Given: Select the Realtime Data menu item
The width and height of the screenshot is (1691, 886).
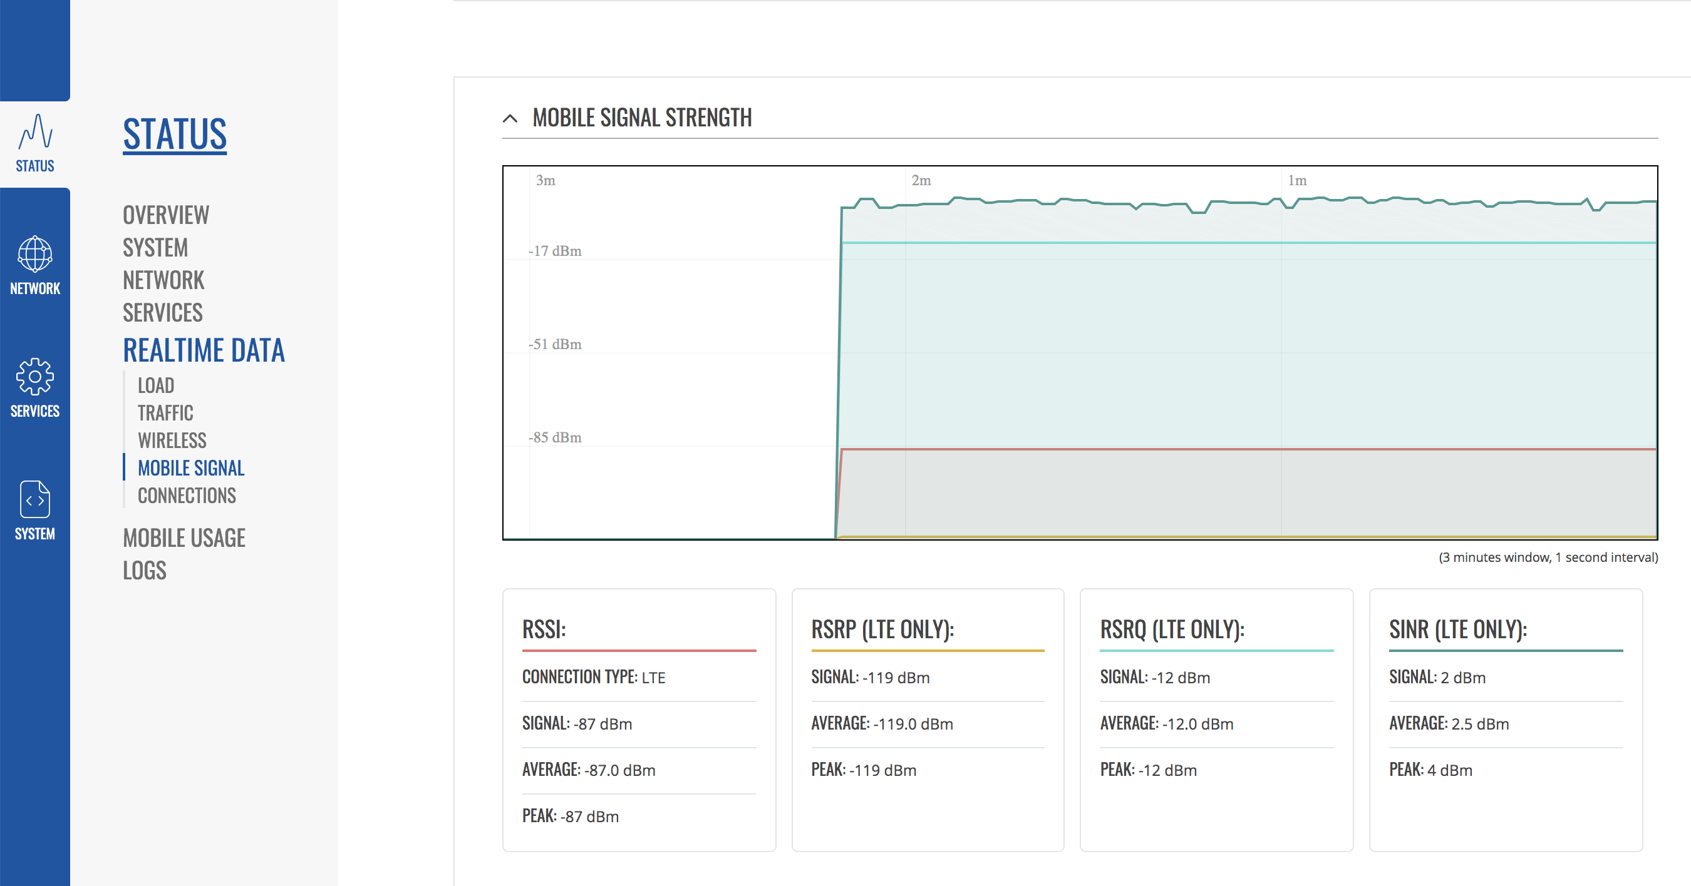Looking at the screenshot, I should point(204,350).
